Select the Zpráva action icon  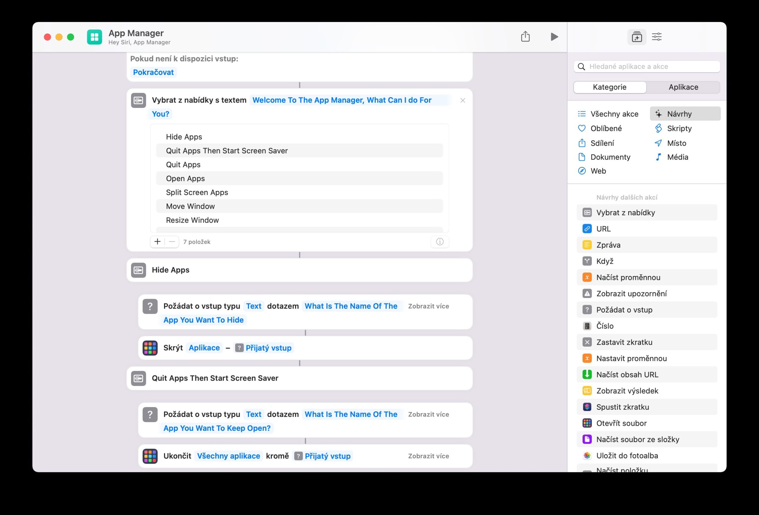pos(588,245)
